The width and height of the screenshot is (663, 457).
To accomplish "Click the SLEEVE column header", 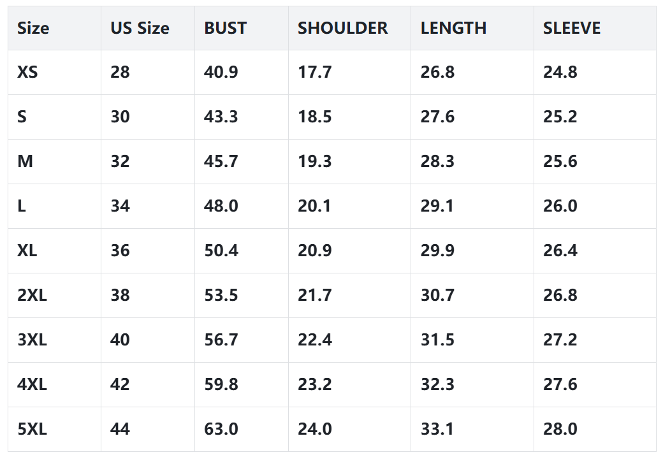I will (x=572, y=28).
